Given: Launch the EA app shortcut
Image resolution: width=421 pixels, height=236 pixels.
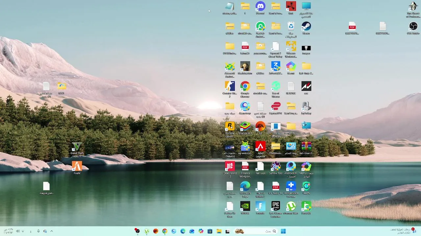Looking at the screenshot, I should click(x=260, y=128).
